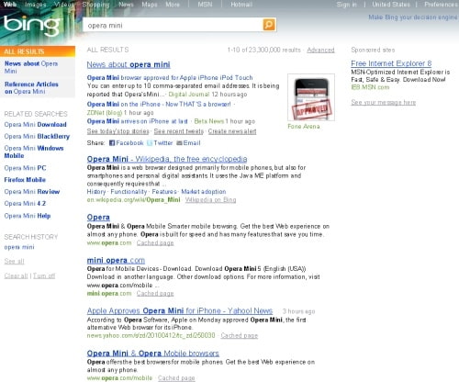Click Create news alert
This screenshot has height=382, width=459.
tap(232, 131)
